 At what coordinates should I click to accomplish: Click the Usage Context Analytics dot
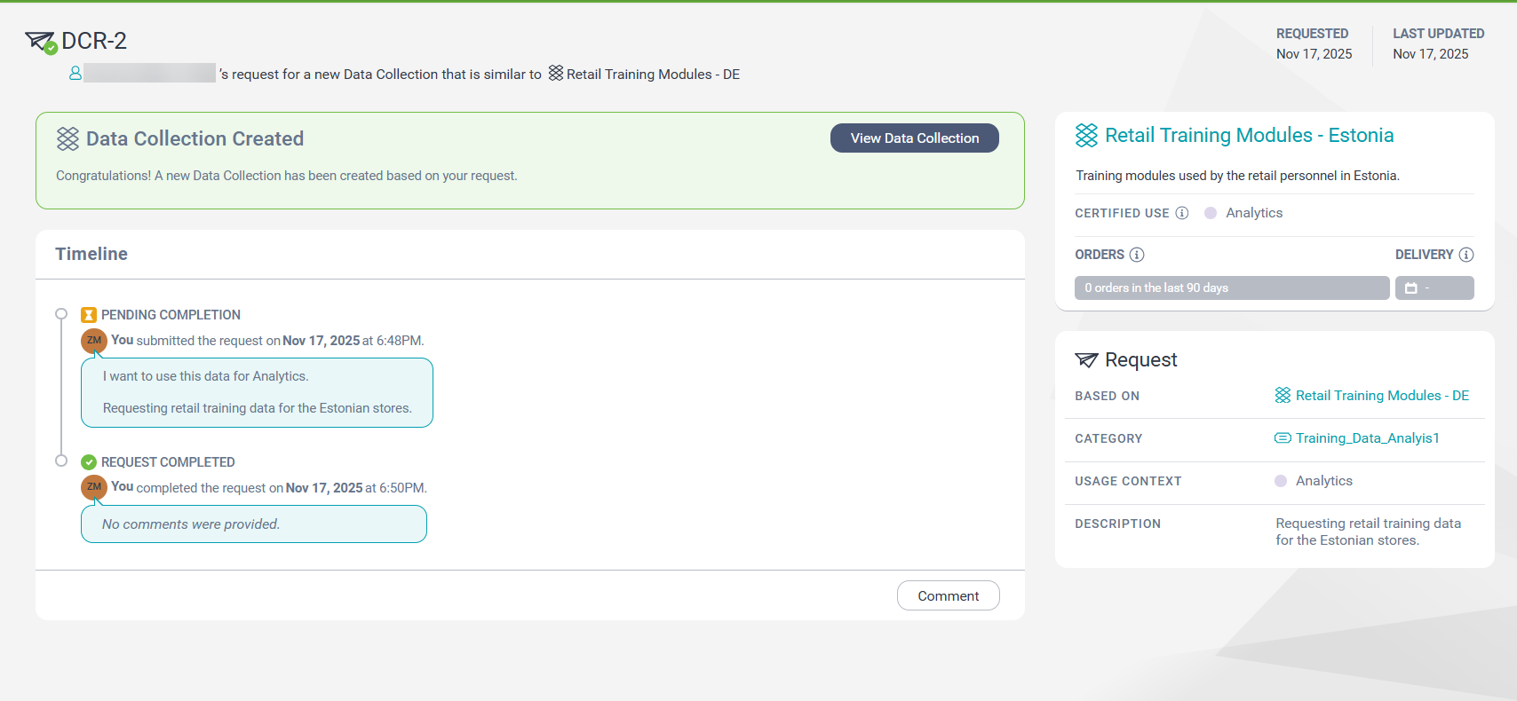tap(1281, 481)
